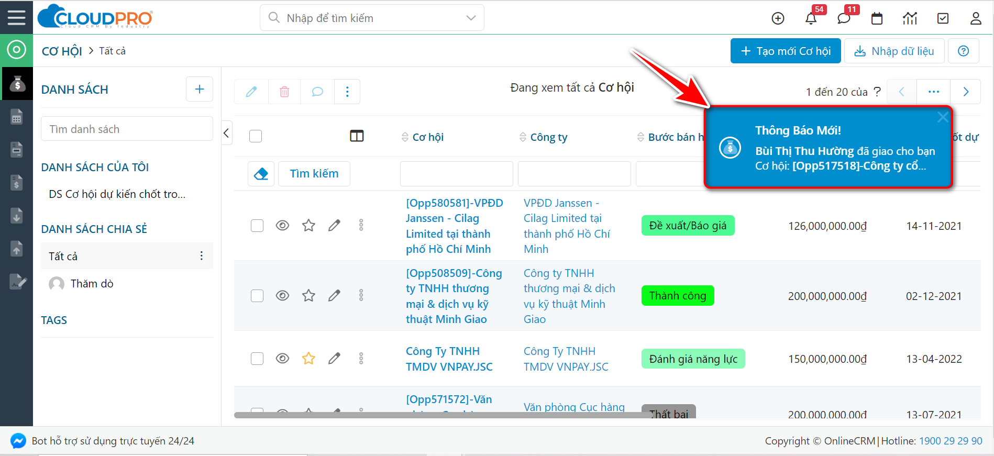Edit the VNPAY.JSC row with pencil
Viewport: 994px width, 456px height.
[x=334, y=359]
